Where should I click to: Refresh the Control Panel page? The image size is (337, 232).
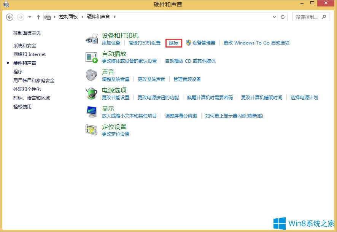pyautogui.click(x=283, y=17)
